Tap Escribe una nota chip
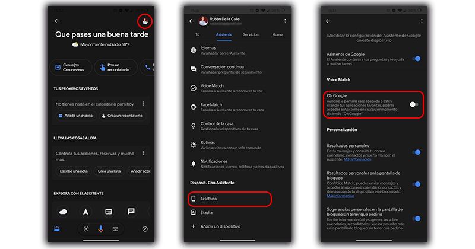 [74, 171]
